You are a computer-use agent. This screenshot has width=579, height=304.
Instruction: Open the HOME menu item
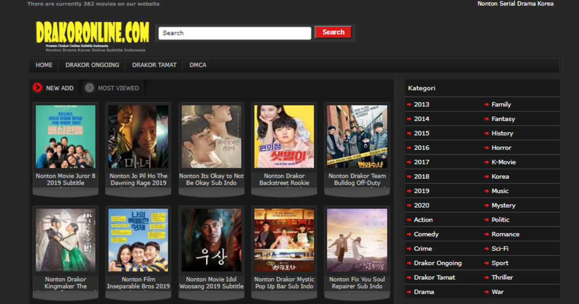click(44, 65)
